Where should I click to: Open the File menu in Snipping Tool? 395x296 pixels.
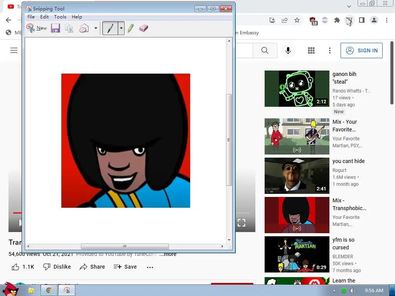pyautogui.click(x=31, y=17)
